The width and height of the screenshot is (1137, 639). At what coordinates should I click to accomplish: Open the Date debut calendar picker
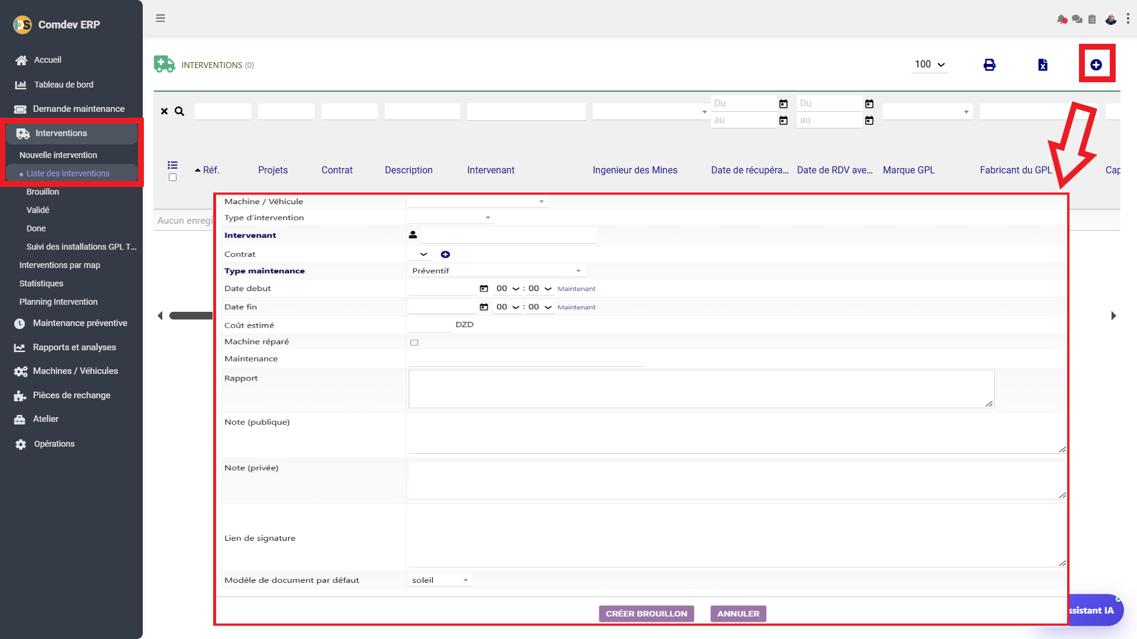click(x=484, y=289)
